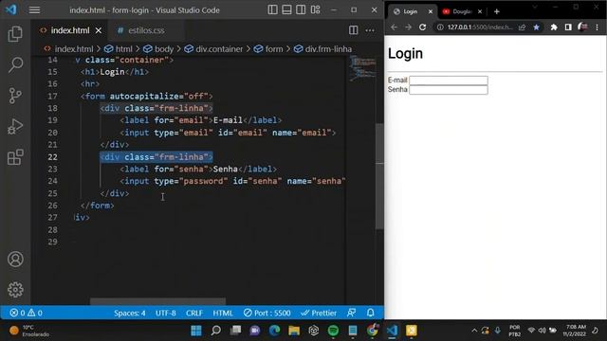Open the Prettier status bar item
Screen dimensions: 607x341
click(x=319, y=313)
